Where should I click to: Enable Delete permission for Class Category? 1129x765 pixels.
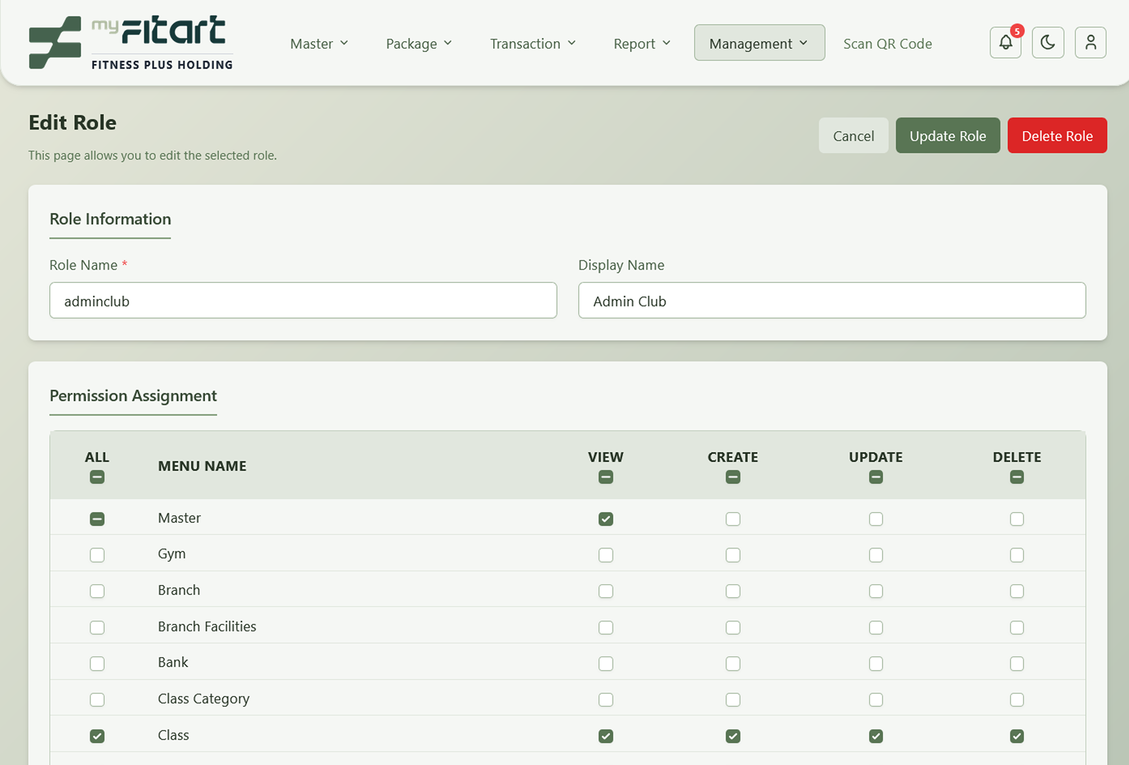pos(1016,699)
